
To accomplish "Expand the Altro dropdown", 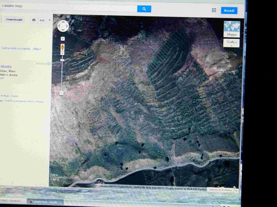I will (37, 49).
